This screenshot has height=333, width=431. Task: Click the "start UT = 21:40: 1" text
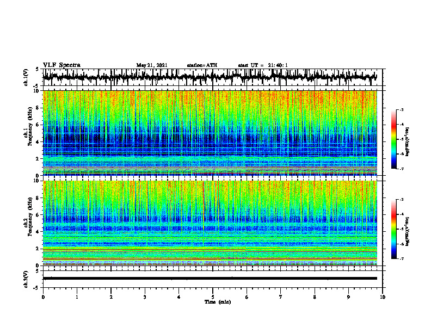pos(263,65)
